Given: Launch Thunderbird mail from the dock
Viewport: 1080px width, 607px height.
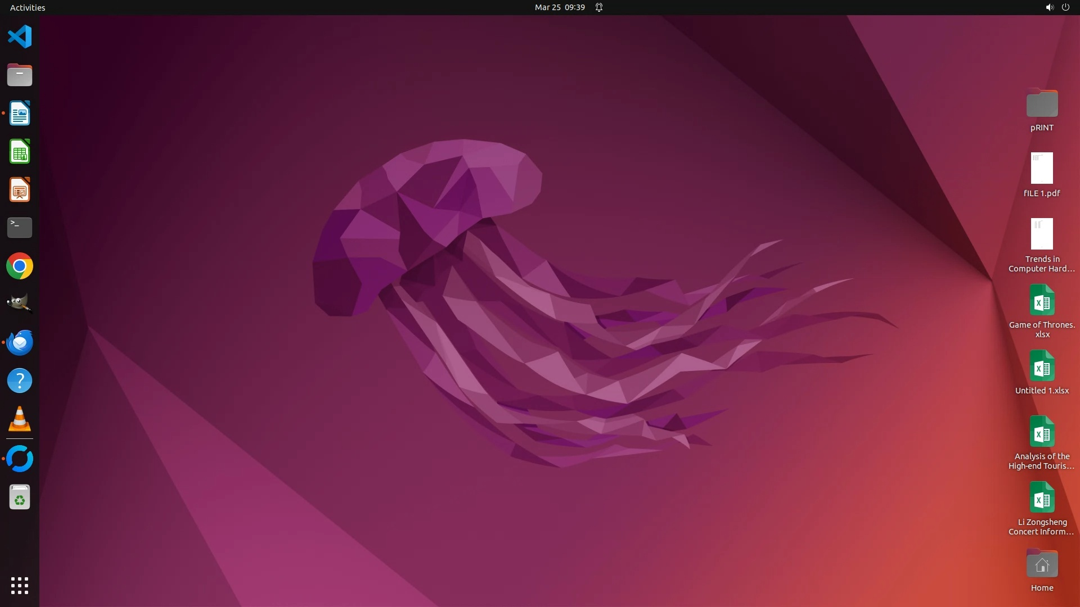Looking at the screenshot, I should pos(20,342).
